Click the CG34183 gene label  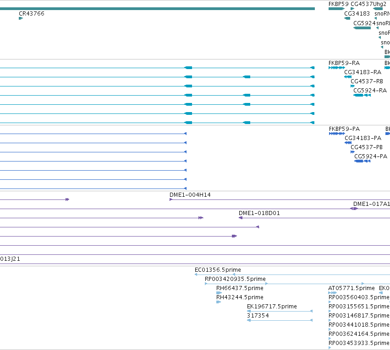coord(357,14)
